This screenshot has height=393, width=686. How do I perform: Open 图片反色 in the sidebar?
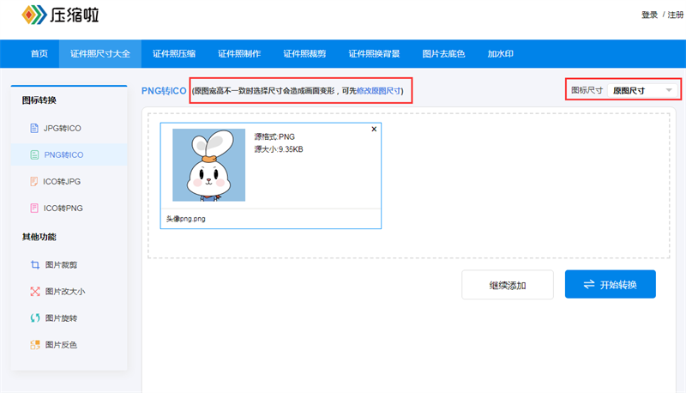(69, 345)
